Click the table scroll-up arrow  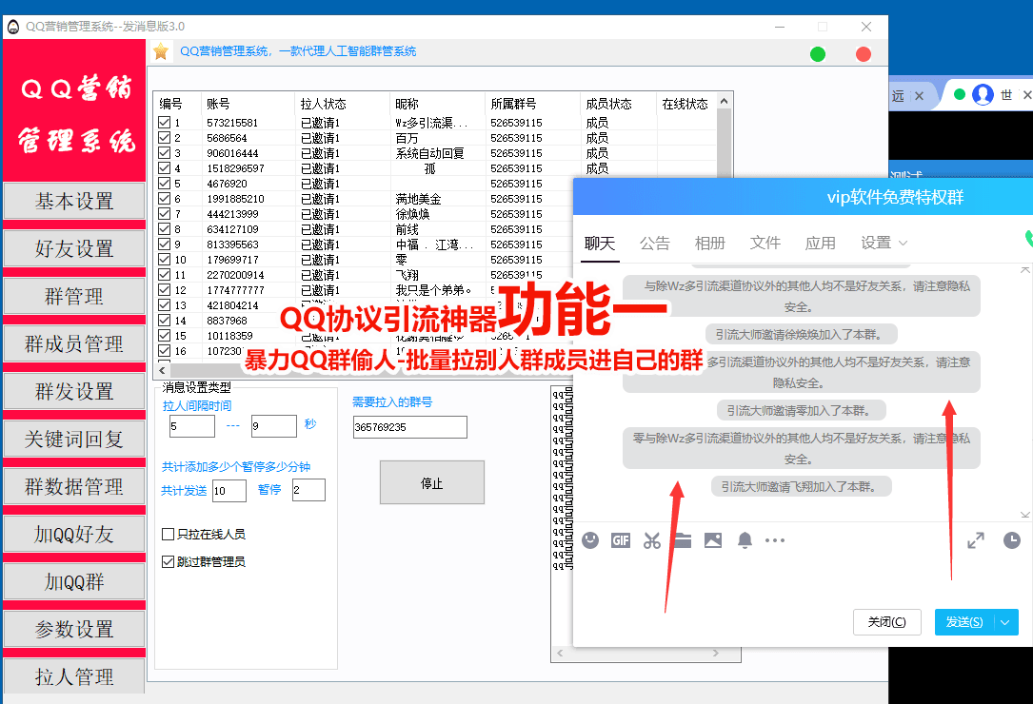coord(724,101)
